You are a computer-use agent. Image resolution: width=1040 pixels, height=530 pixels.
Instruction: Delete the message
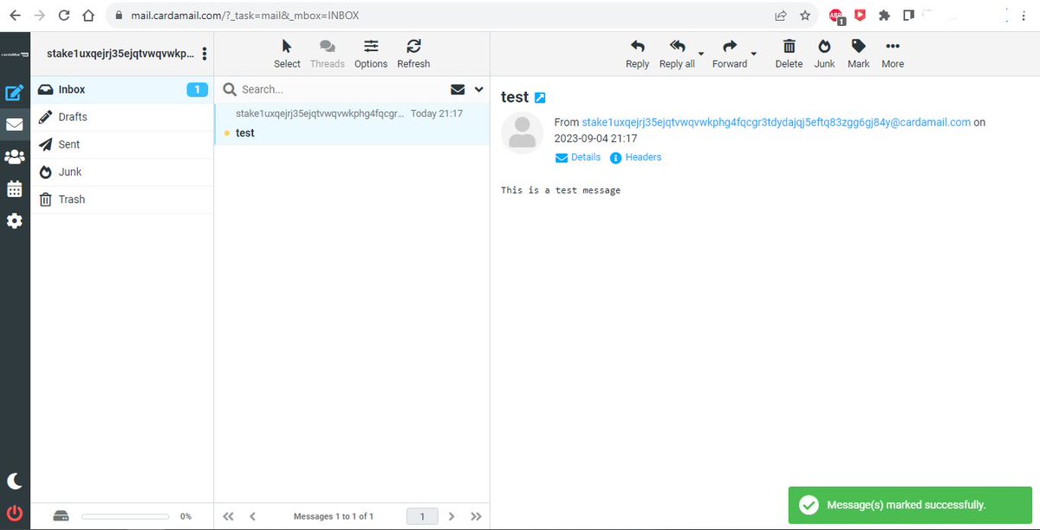coord(789,54)
